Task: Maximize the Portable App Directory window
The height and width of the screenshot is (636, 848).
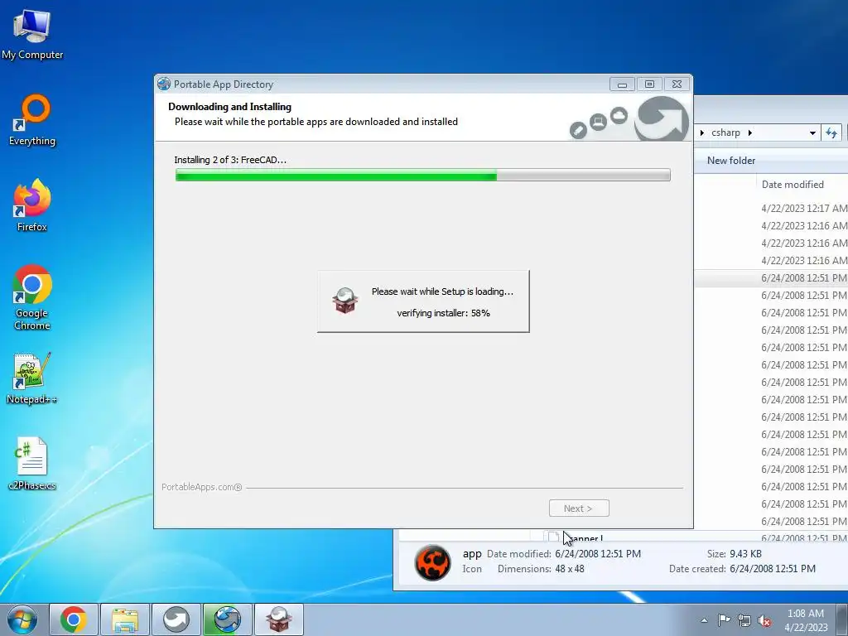Action: tap(649, 84)
